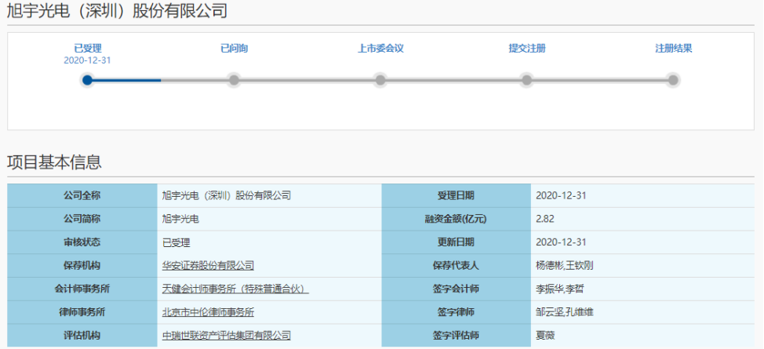Click the 会计师事务所 header cell
This screenshot has width=764, height=349.
click(82, 289)
